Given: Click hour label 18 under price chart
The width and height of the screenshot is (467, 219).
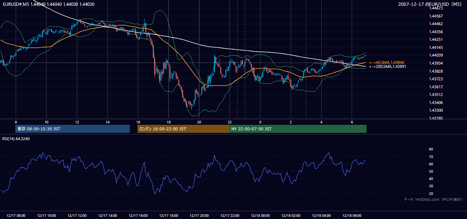Looking at the screenshot, I should tap(168, 122).
